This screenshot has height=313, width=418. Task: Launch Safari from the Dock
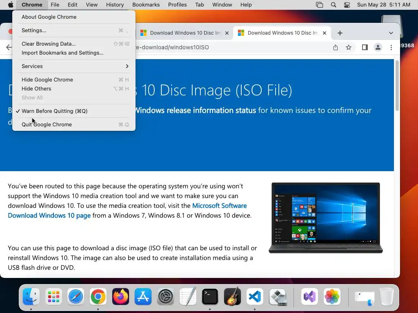(x=76, y=296)
